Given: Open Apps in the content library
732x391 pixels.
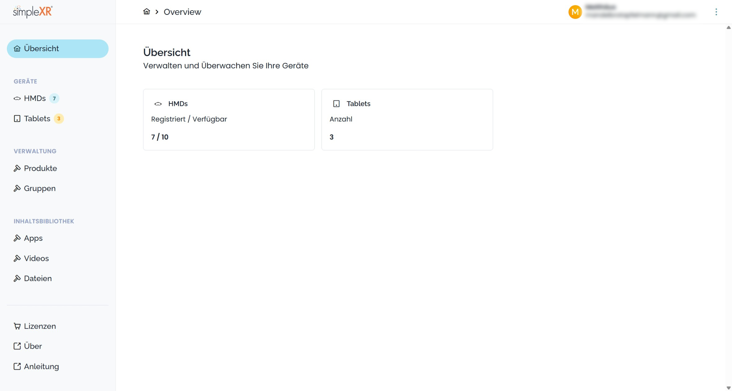Looking at the screenshot, I should (33, 238).
